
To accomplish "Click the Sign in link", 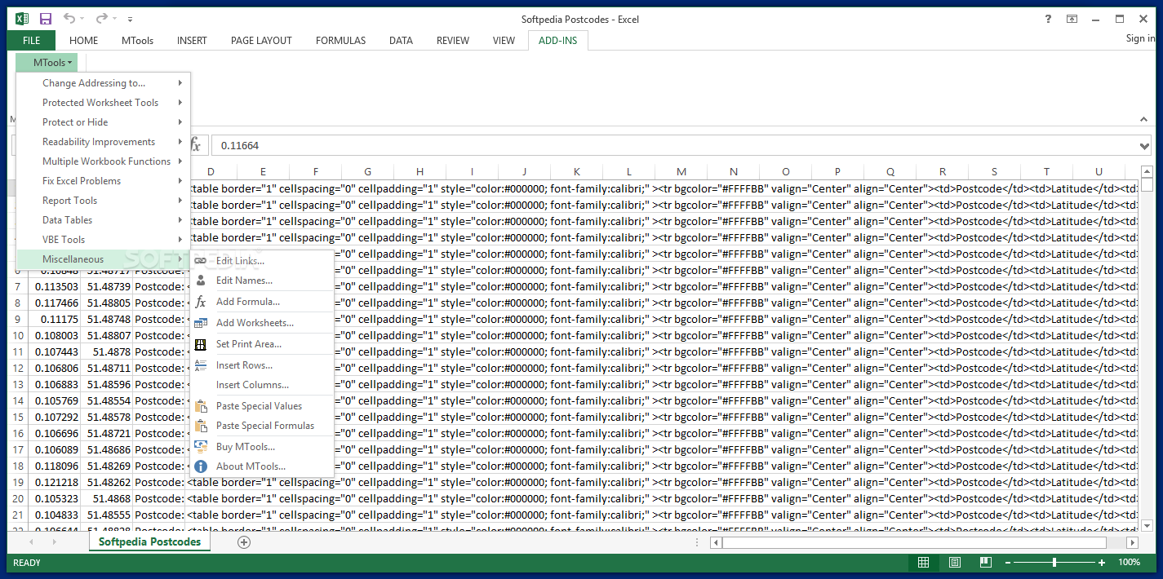I will [x=1141, y=39].
